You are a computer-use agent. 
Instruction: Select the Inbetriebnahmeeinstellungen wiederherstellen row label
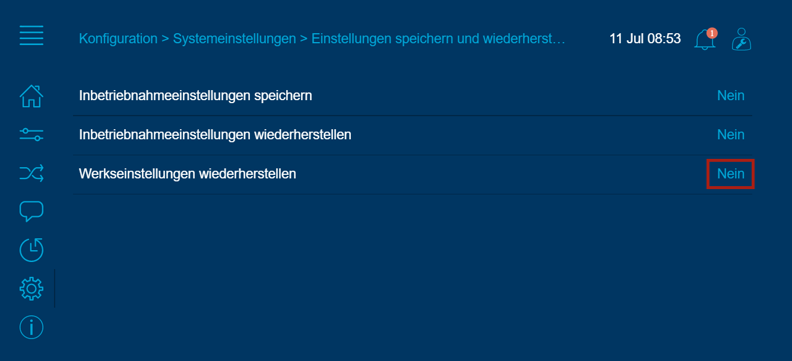click(x=215, y=135)
